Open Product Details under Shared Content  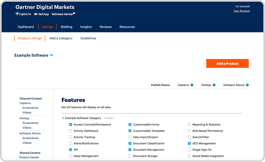coord(29,157)
